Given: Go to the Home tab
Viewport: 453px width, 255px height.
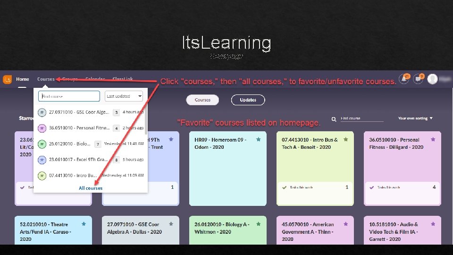Looking at the screenshot, I should pos(23,79).
